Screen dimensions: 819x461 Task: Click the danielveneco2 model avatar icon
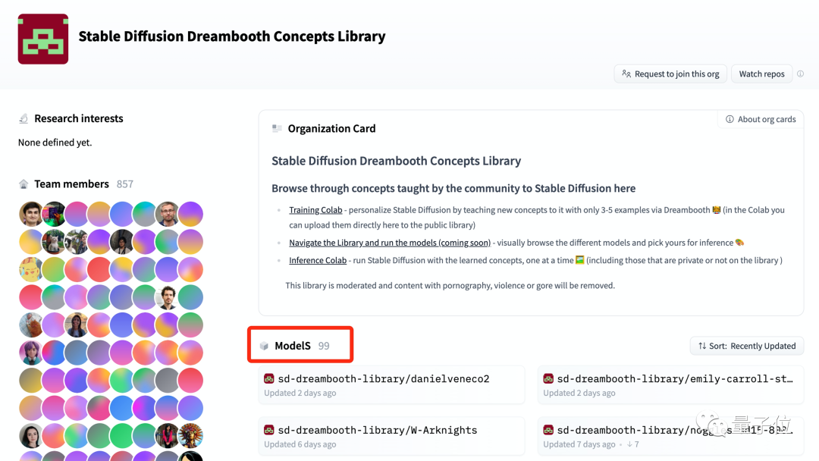click(268, 378)
